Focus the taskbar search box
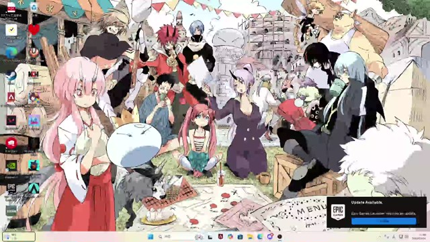Screen dimensions: 430x242 pyautogui.click(x=175, y=237)
